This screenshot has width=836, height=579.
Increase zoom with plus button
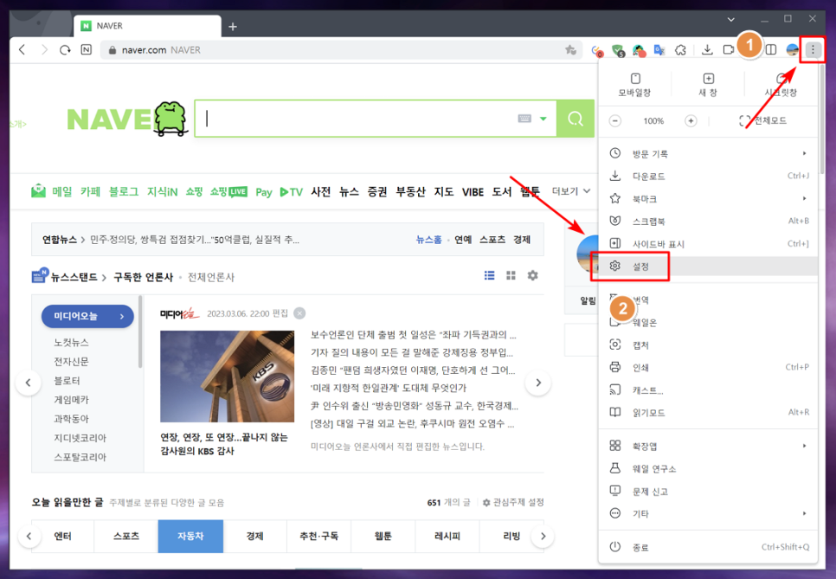pyautogui.click(x=691, y=121)
